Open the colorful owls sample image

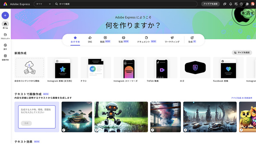248,117
